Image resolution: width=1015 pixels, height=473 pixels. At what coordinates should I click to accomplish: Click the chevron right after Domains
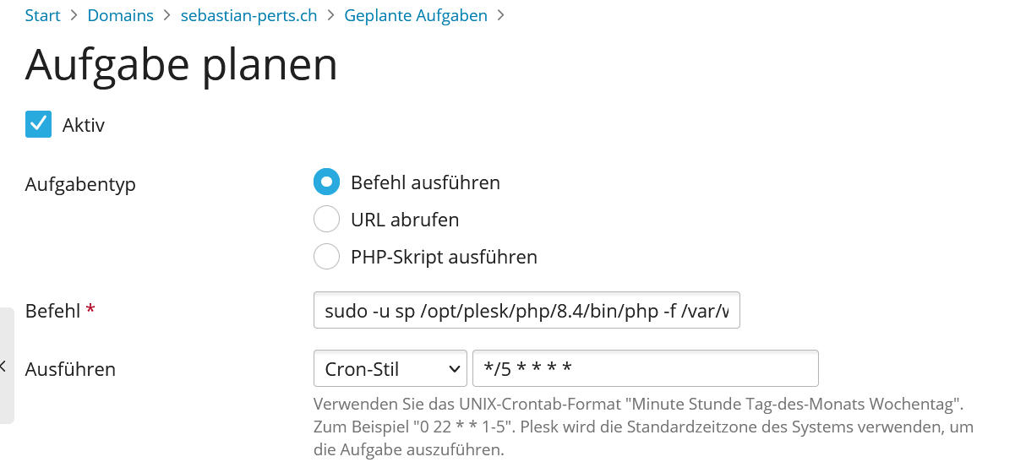pyautogui.click(x=167, y=15)
